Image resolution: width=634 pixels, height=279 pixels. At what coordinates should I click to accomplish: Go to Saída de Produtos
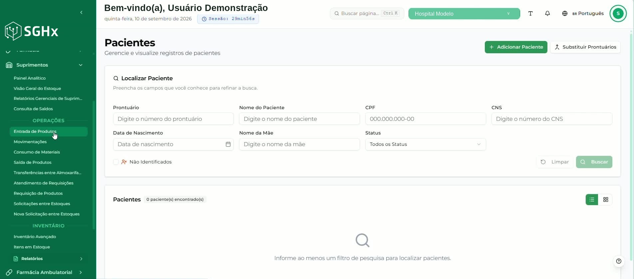click(x=33, y=162)
